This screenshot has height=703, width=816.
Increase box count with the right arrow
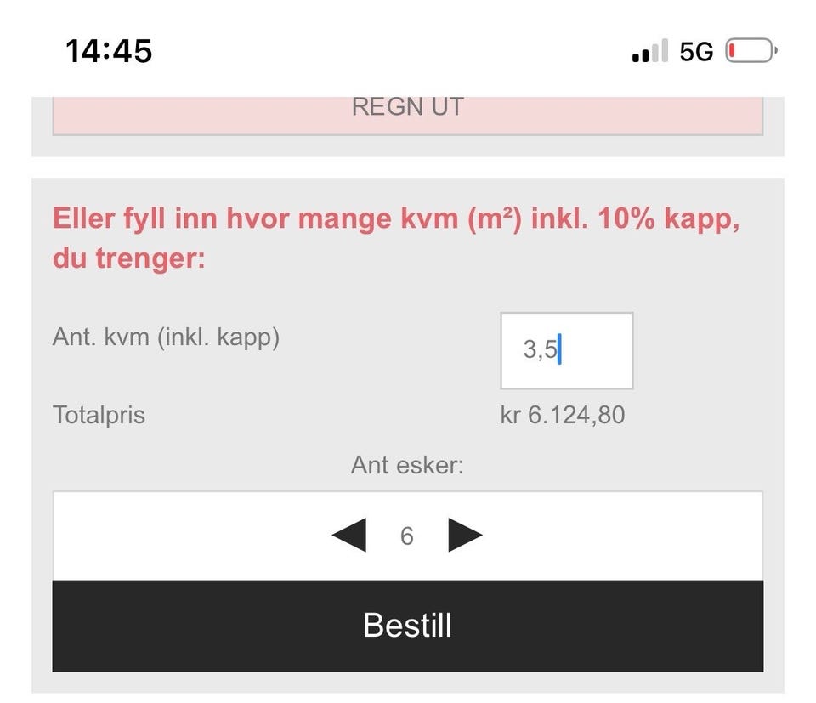465,535
